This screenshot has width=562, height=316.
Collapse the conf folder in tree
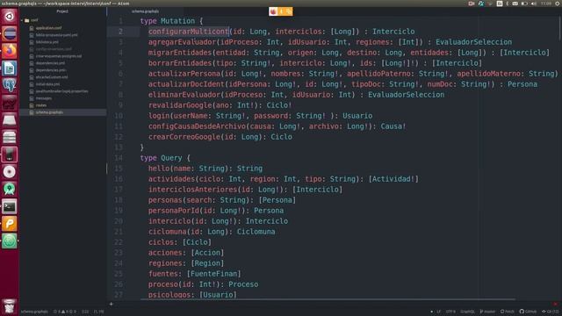(x=22, y=20)
